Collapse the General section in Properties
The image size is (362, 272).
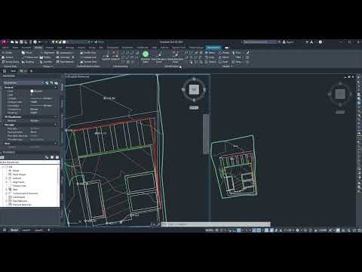(x=56, y=88)
